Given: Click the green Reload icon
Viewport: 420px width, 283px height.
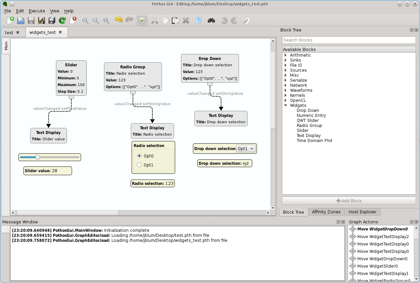Looking at the screenshot, I should click(62, 20).
